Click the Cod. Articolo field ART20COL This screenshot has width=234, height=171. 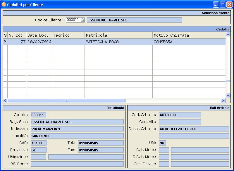coord(180,115)
